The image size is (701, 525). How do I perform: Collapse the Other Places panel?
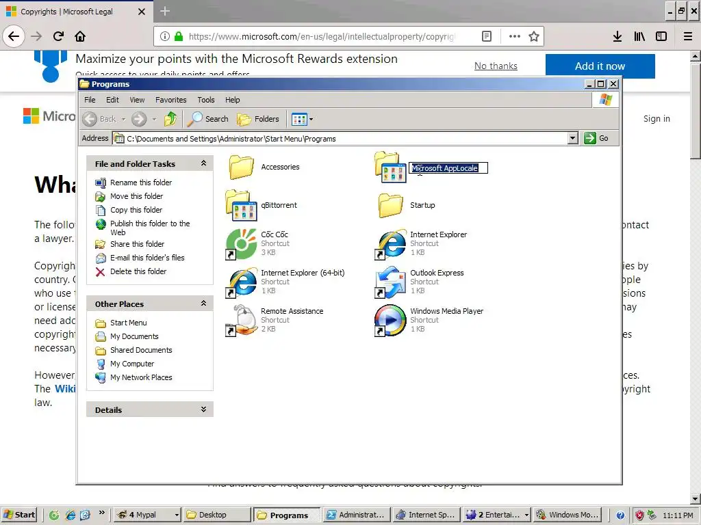(203, 304)
